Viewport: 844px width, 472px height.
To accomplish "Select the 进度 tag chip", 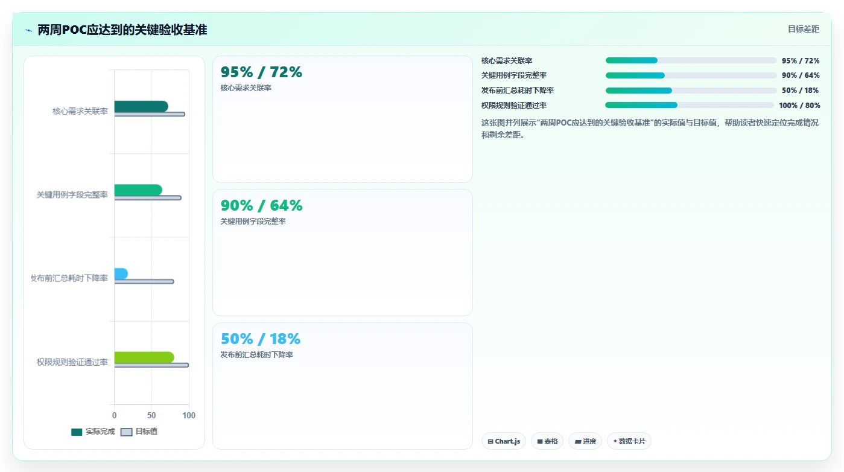I will point(585,441).
